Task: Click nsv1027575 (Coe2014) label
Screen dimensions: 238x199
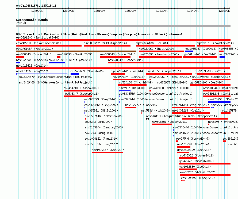Action: point(141,105)
